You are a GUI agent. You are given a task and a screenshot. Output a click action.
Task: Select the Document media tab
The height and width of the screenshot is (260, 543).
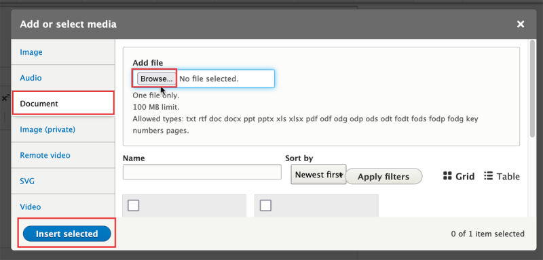coord(63,103)
